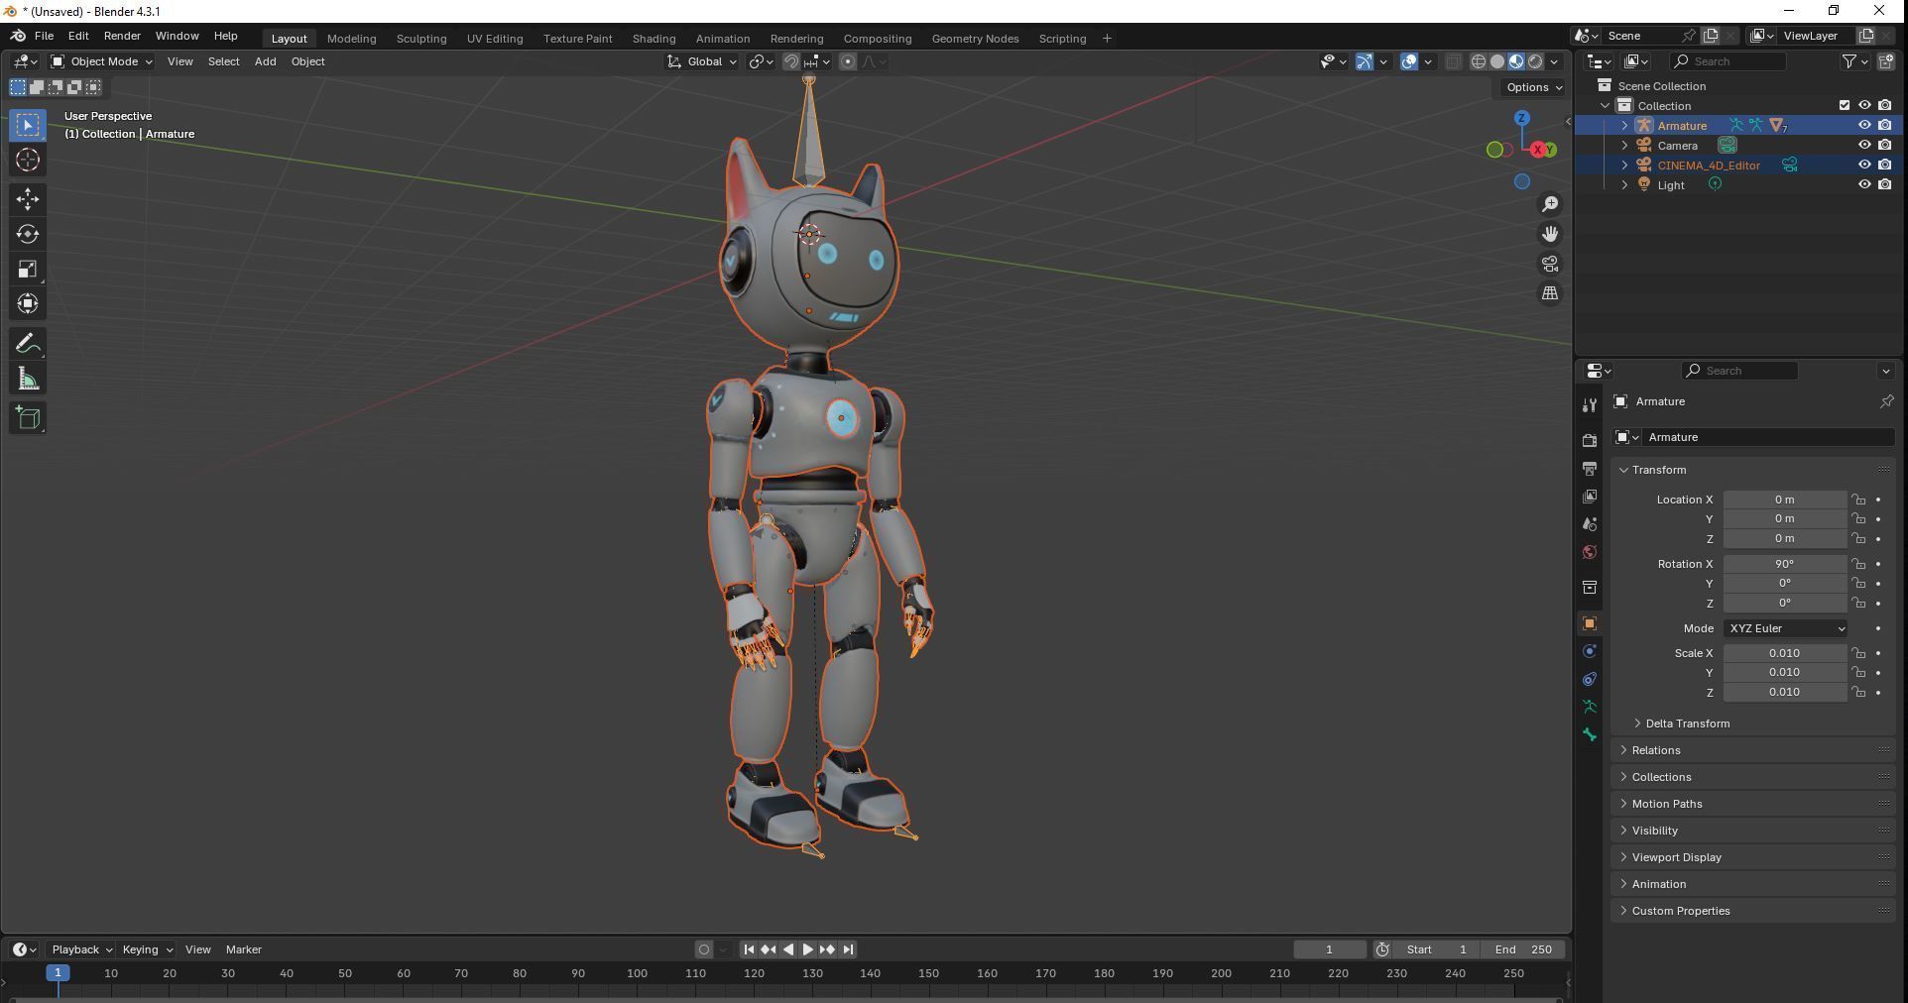Select wireframe viewport shading
1908x1003 pixels.
pos(1478,61)
